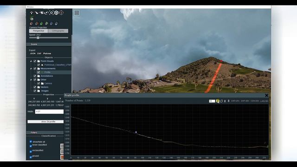297x167 pixels.
Task: Click the navigation cube icon
Action: [x=56, y=13]
